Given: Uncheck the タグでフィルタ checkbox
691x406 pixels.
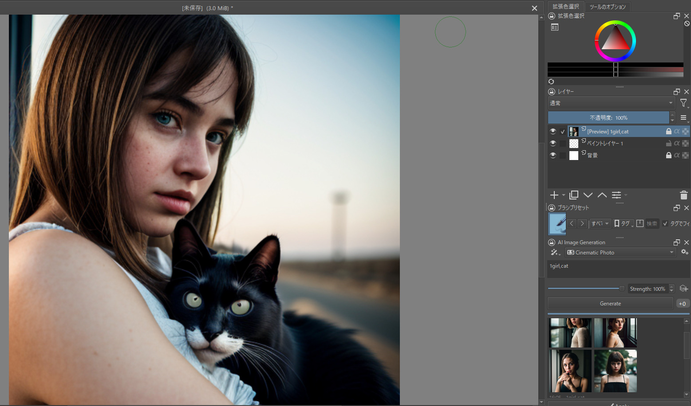Looking at the screenshot, I should click(665, 224).
